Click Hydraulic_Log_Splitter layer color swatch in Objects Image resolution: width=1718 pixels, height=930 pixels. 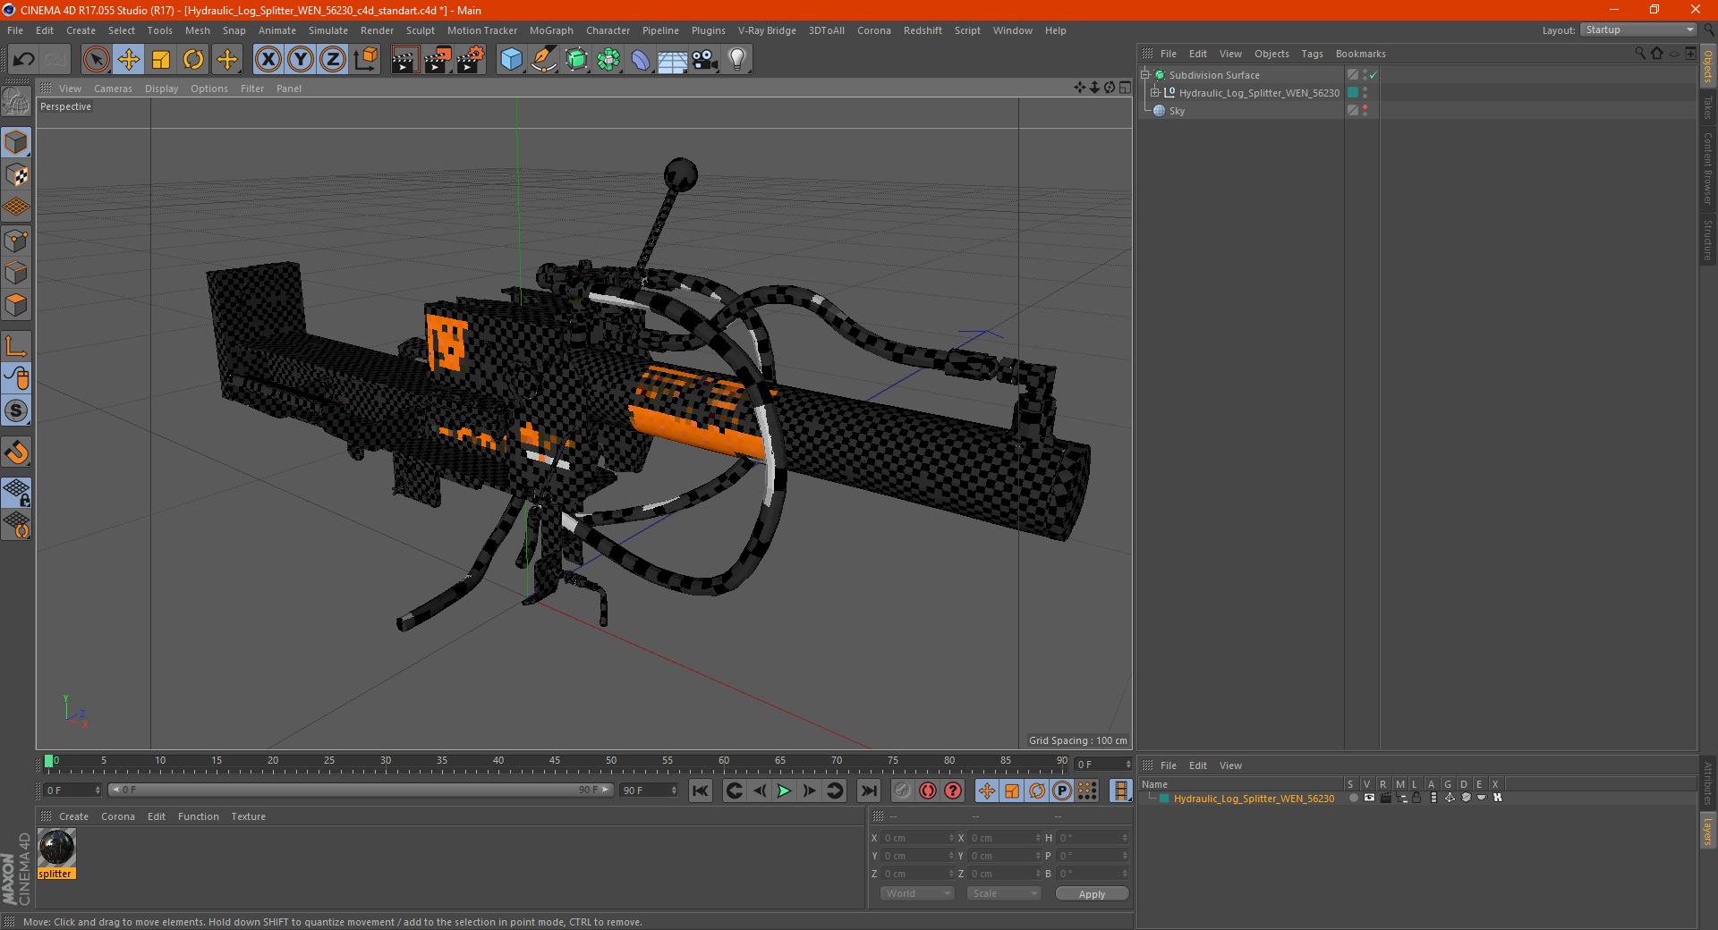pos(1353,93)
